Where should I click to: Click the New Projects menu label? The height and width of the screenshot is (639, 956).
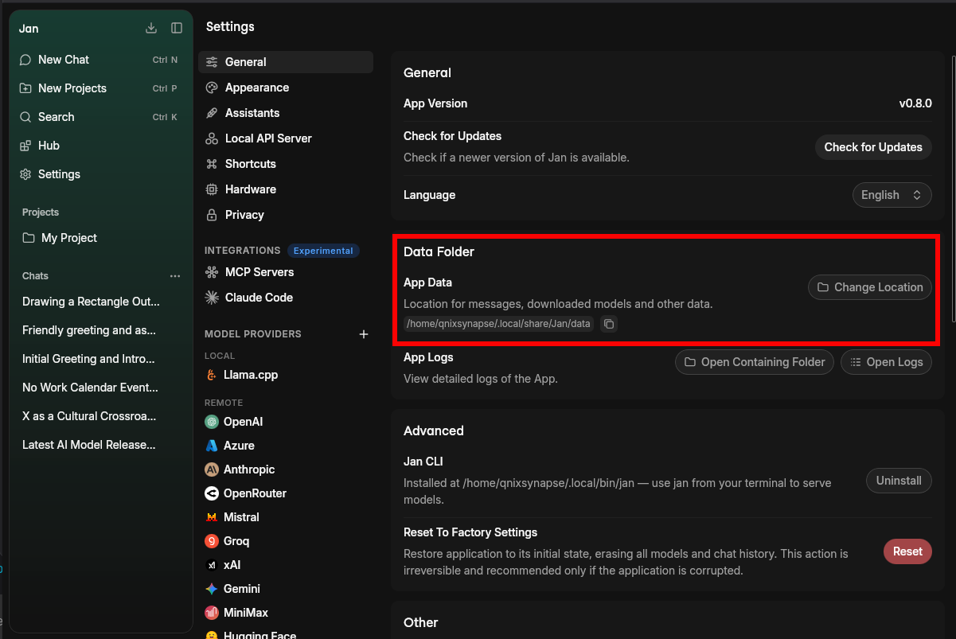point(72,88)
